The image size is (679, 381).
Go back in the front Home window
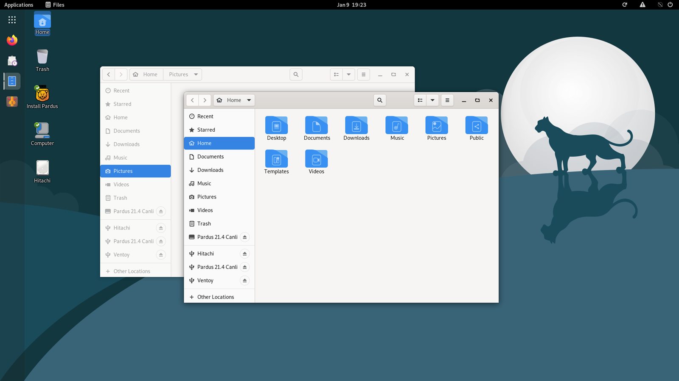[193, 100]
